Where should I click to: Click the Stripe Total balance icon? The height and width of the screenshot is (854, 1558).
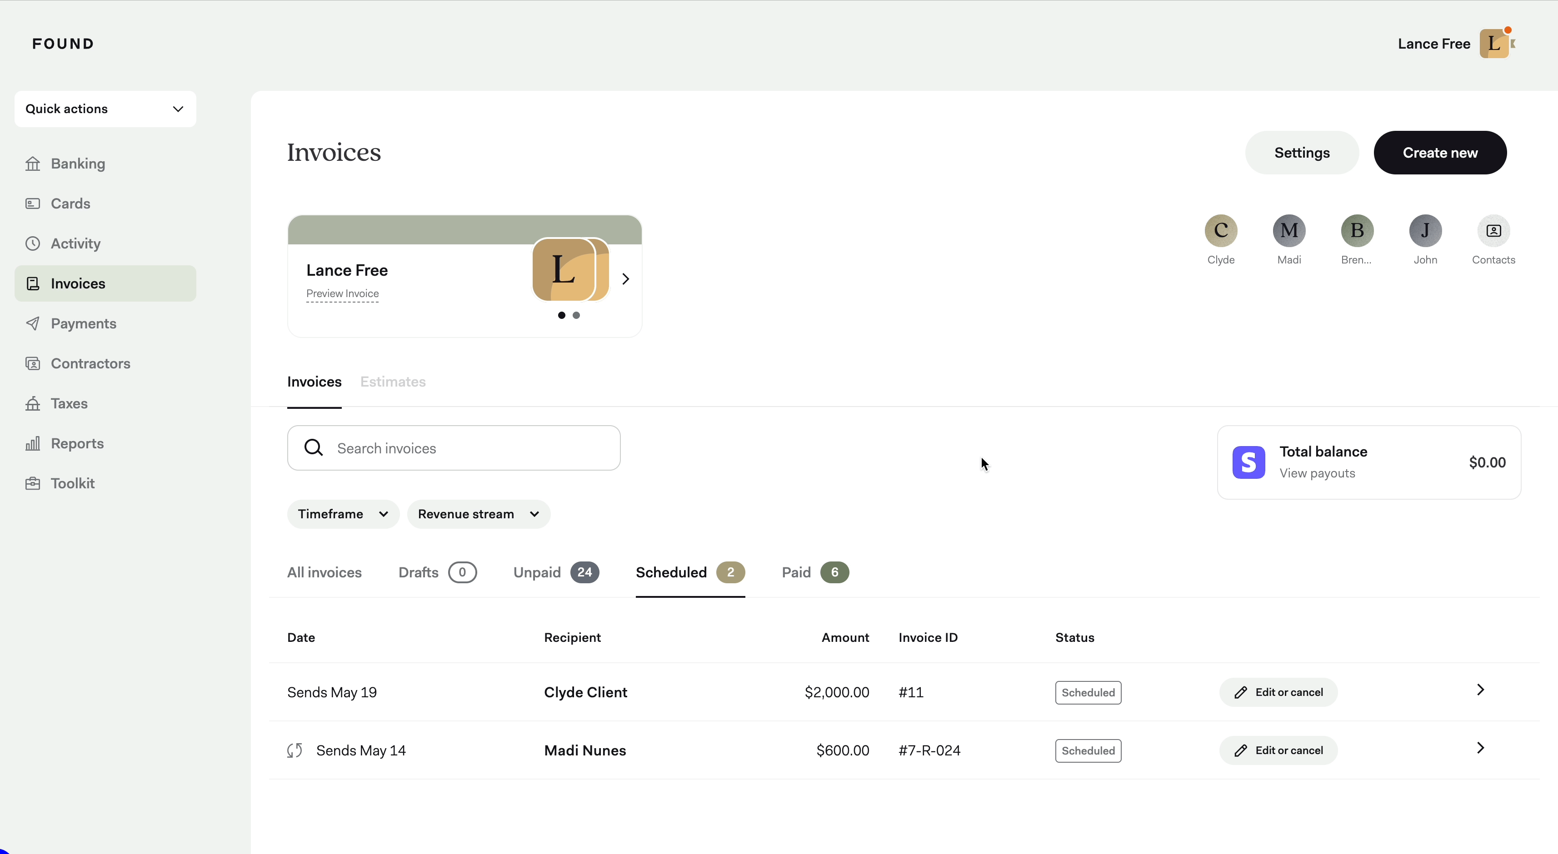pyautogui.click(x=1248, y=462)
